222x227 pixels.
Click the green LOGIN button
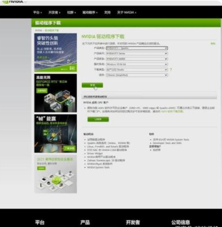click(x=98, y=119)
